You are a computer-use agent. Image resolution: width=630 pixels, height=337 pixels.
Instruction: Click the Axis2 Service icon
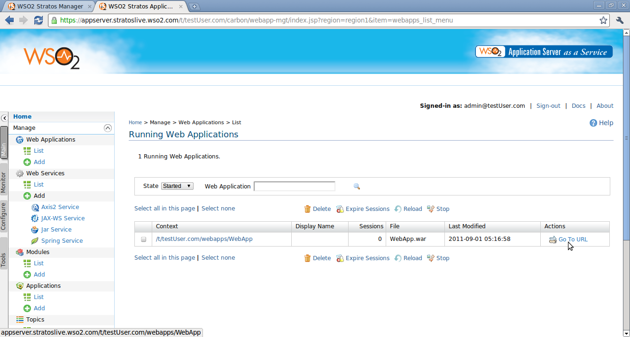coord(35,207)
